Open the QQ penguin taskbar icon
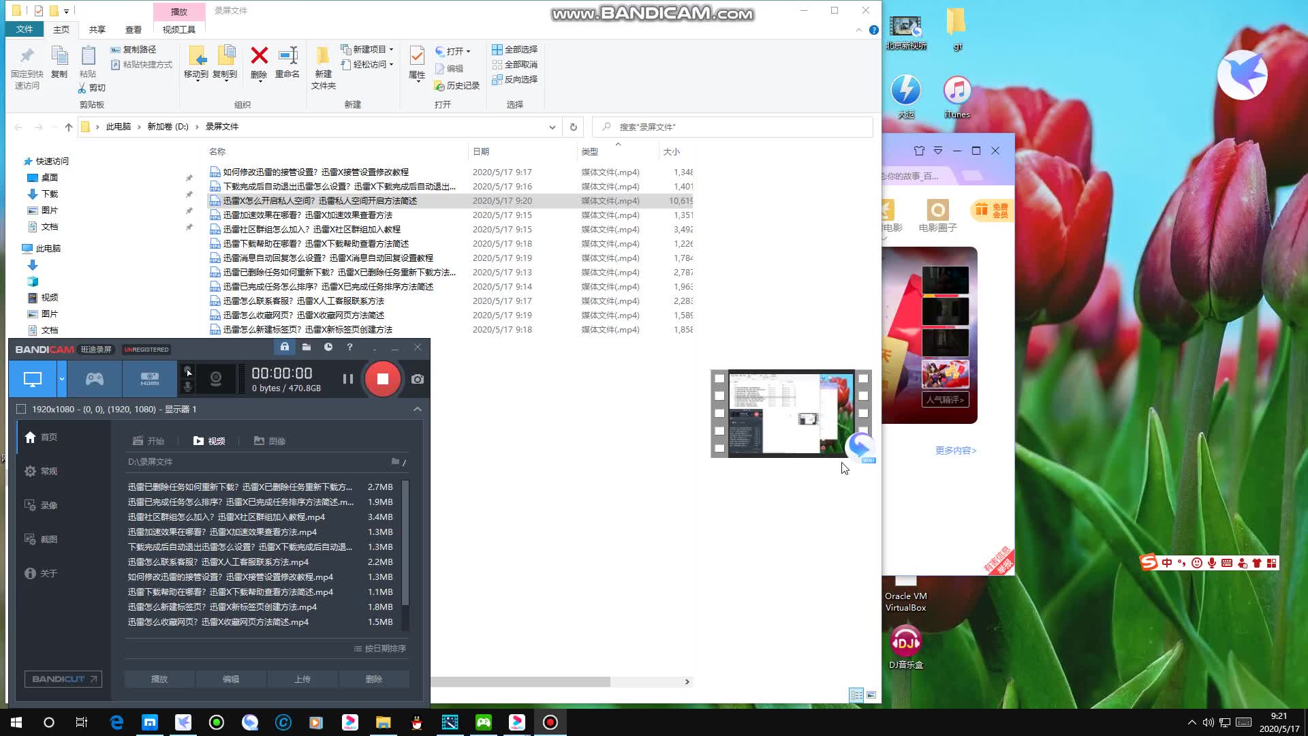The width and height of the screenshot is (1308, 736). (417, 722)
